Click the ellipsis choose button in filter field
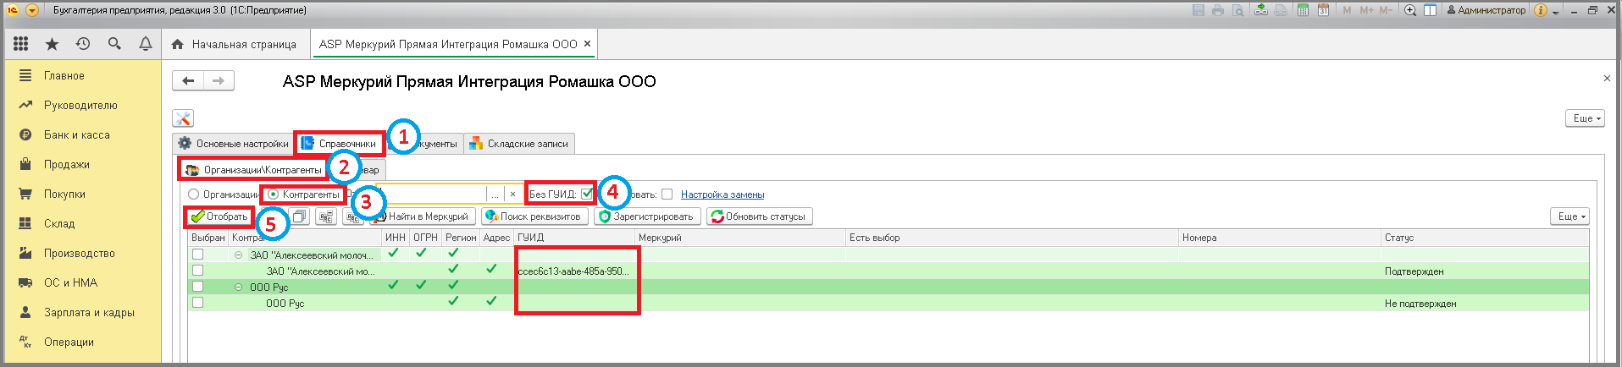The height and width of the screenshot is (367, 1622). click(495, 194)
